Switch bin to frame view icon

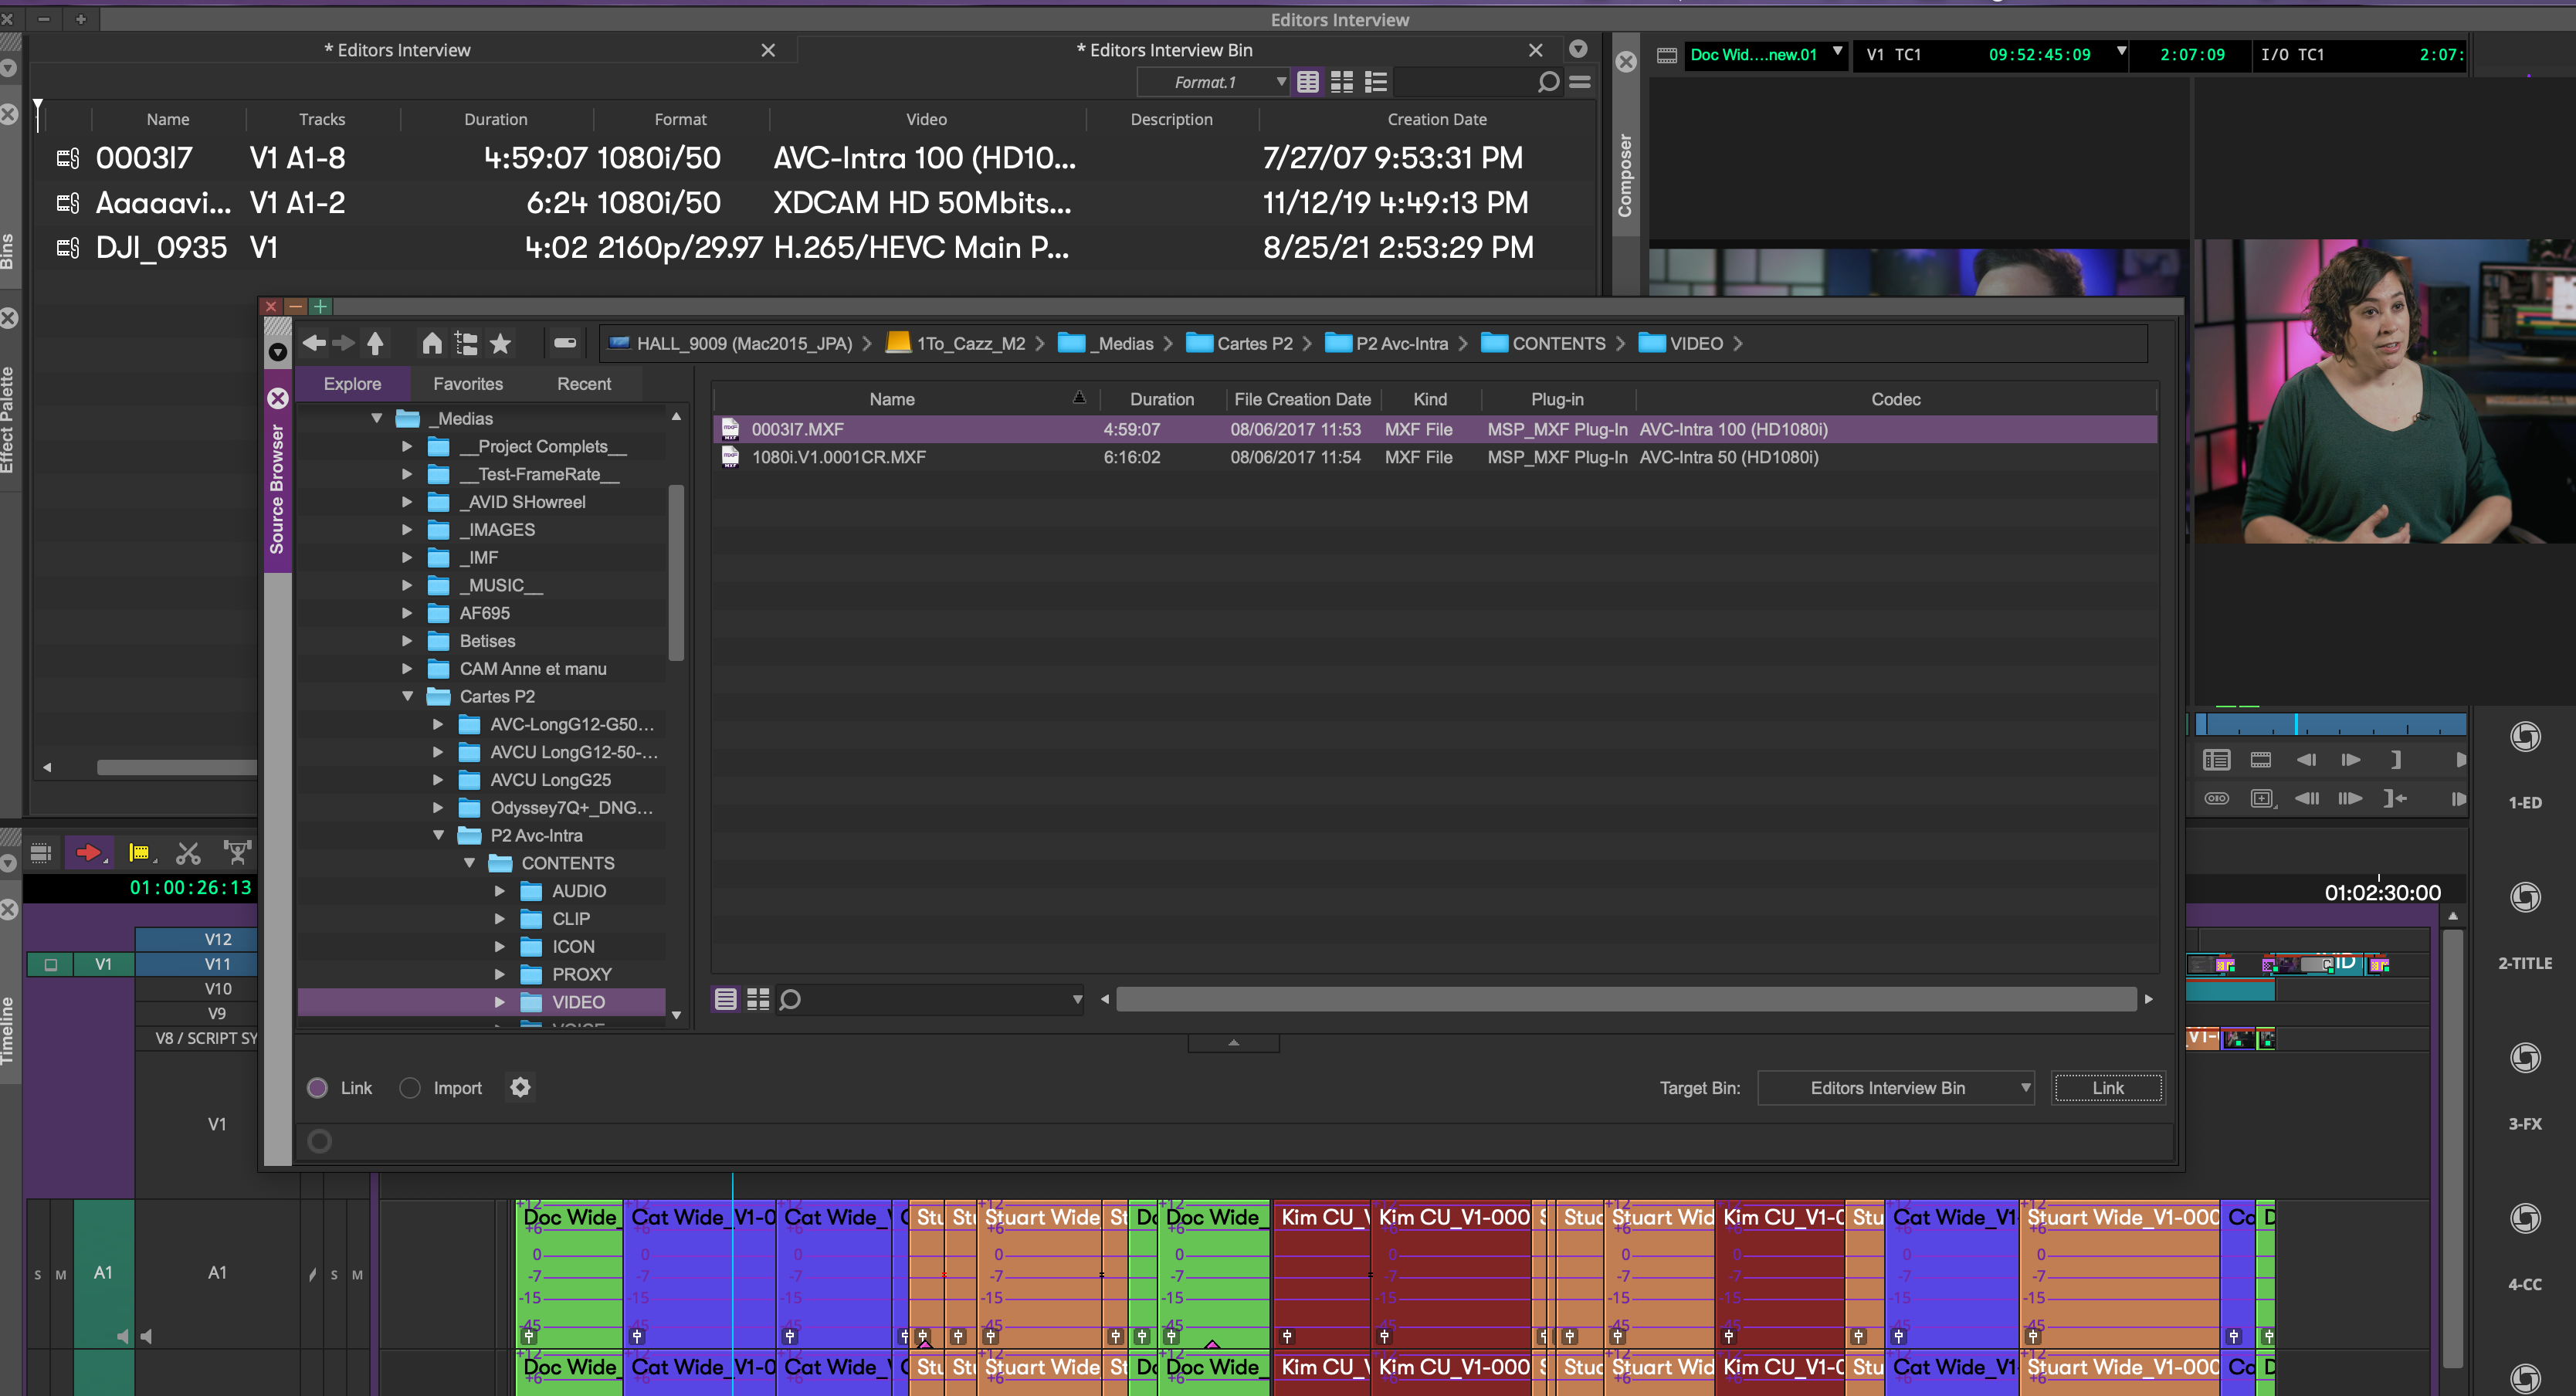(1341, 83)
